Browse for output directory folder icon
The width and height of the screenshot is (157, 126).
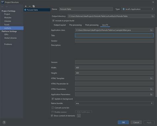[x=153, y=16]
